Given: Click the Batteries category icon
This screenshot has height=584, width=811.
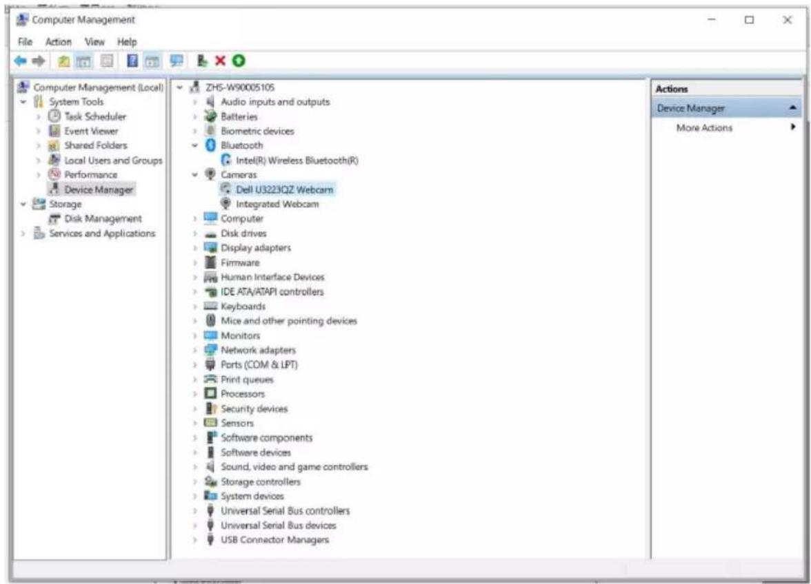Looking at the screenshot, I should tap(210, 116).
